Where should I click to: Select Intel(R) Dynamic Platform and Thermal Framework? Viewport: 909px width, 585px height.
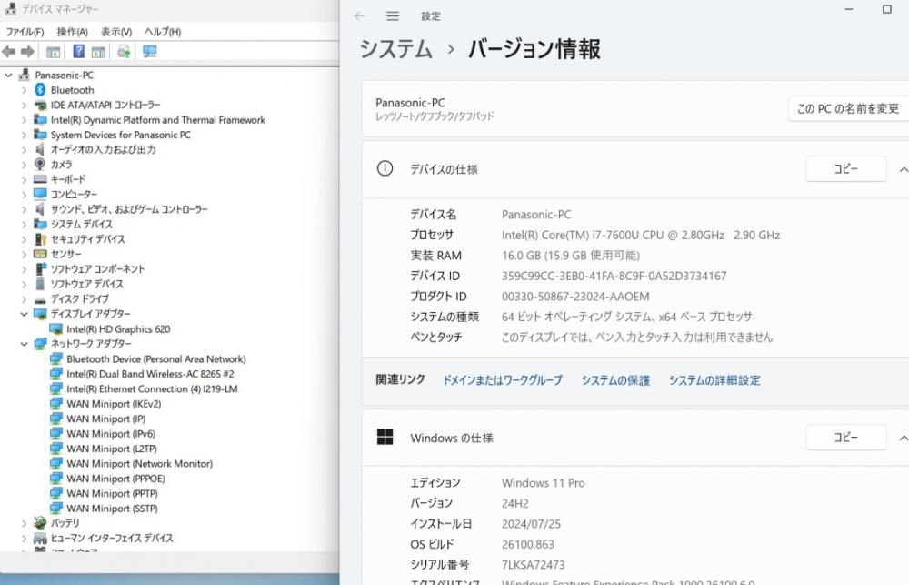(157, 119)
